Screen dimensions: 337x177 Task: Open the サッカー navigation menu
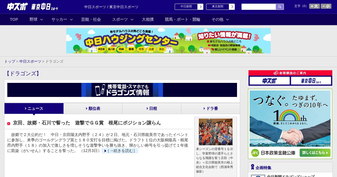tap(59, 19)
